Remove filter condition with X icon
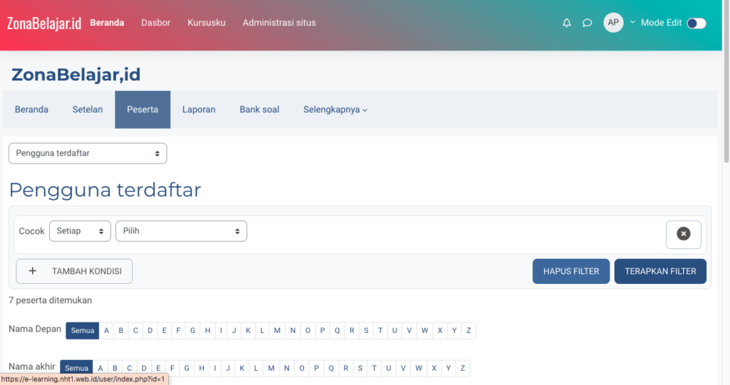 pos(683,234)
